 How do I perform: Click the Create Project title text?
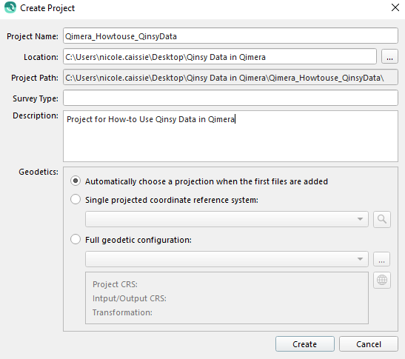click(47, 8)
